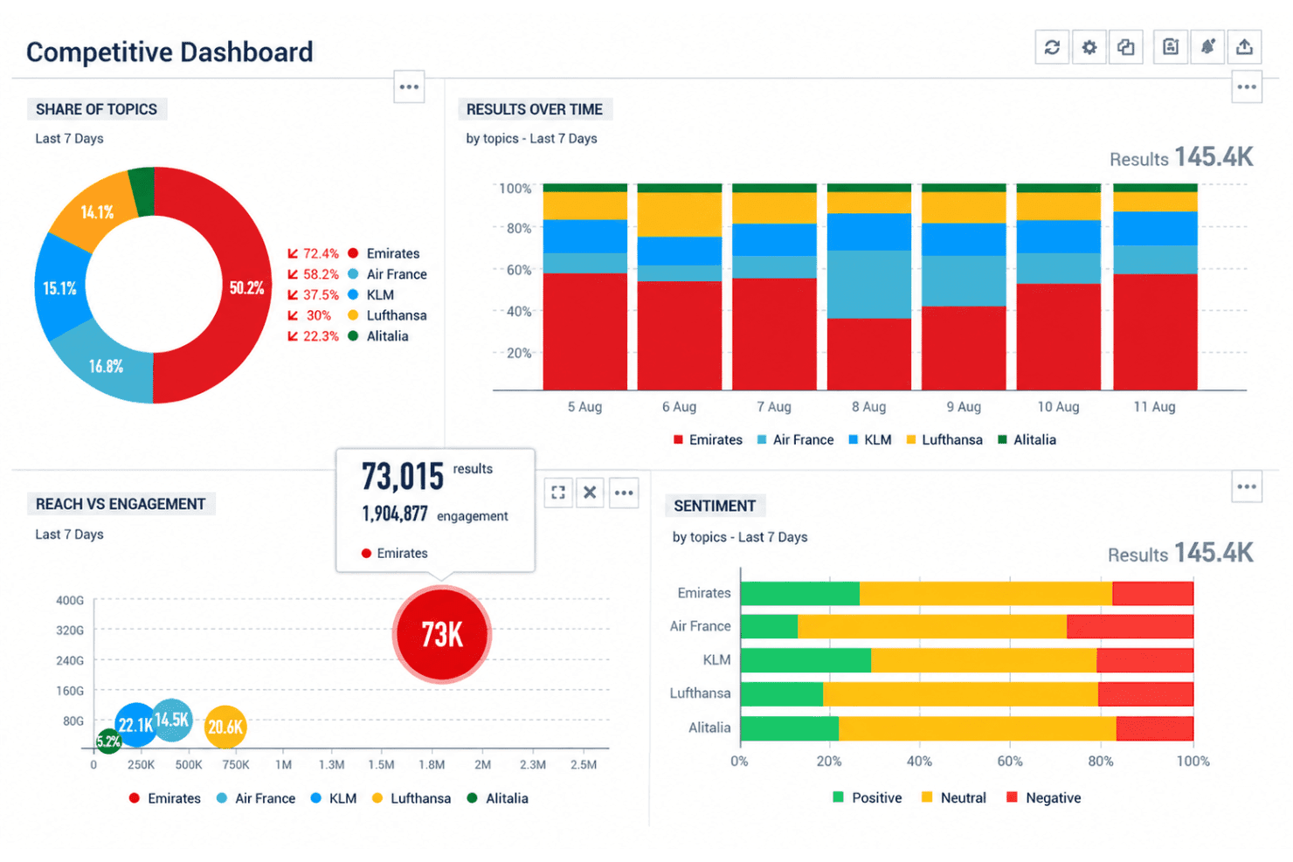Toggle Emirates in Results Over Time legend

[708, 440]
